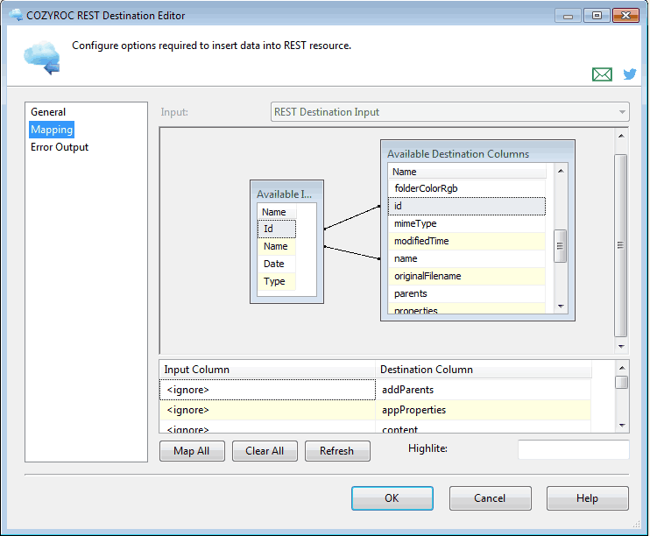Click the large REST cloud arrow logo

click(42, 57)
